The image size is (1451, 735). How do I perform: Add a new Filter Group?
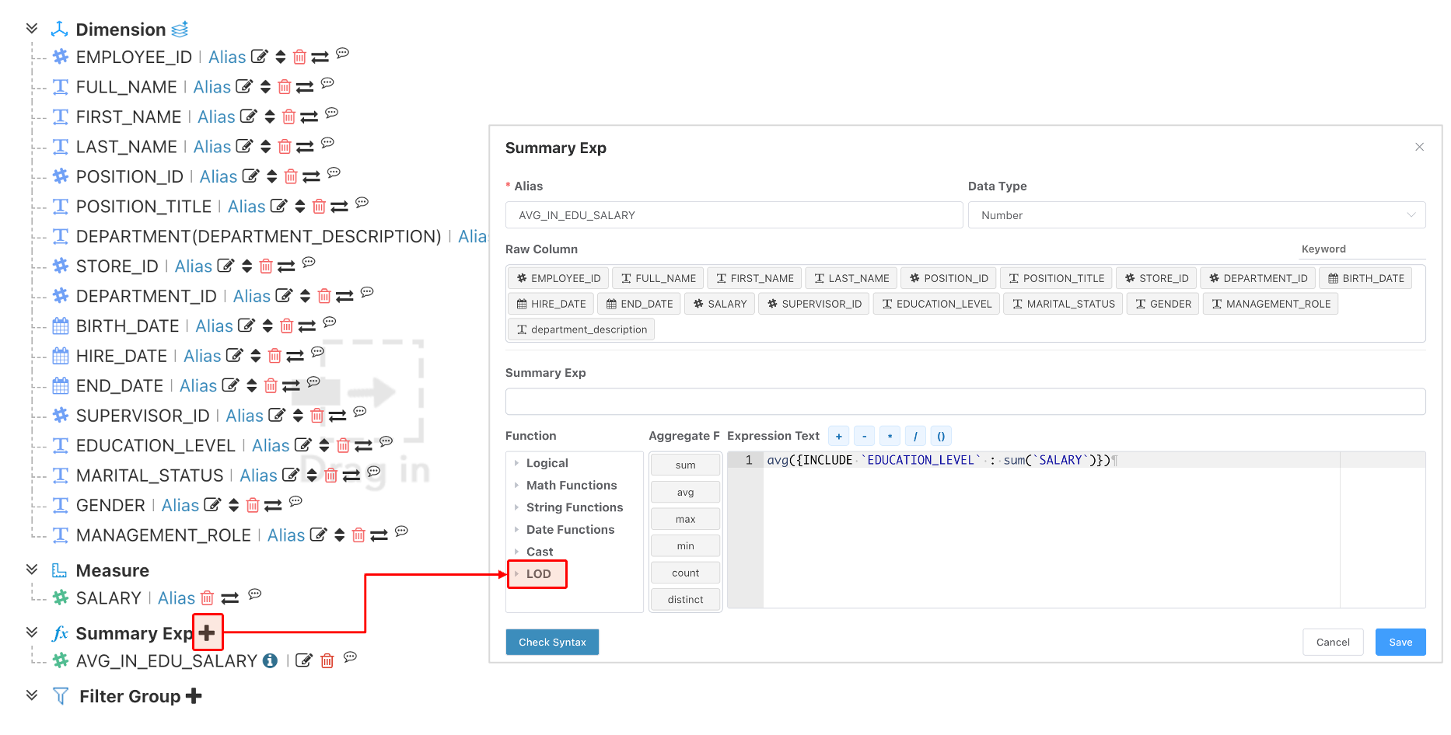pyautogui.click(x=194, y=695)
